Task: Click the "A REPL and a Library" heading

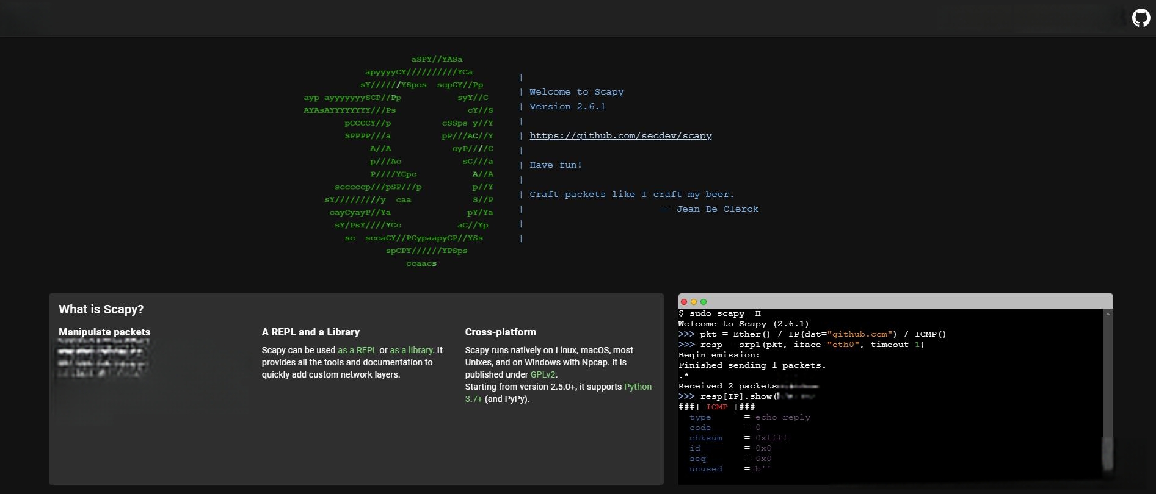Action: 311,332
